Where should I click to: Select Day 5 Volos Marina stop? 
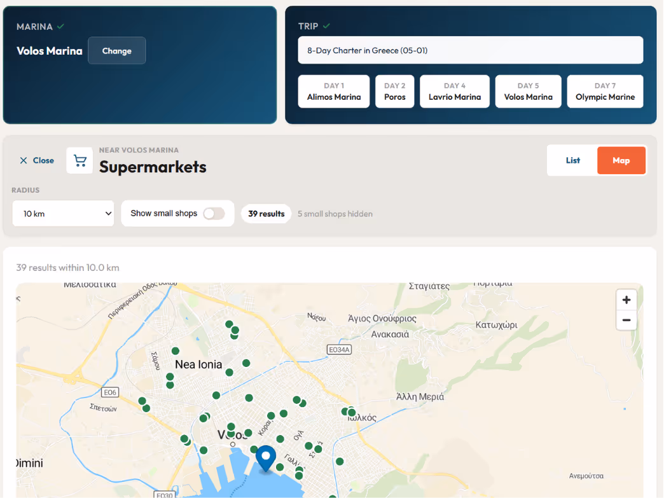point(528,92)
